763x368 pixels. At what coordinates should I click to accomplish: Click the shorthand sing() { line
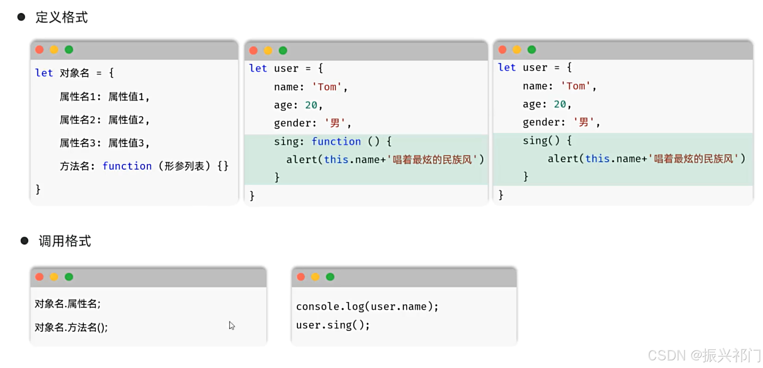(x=547, y=141)
